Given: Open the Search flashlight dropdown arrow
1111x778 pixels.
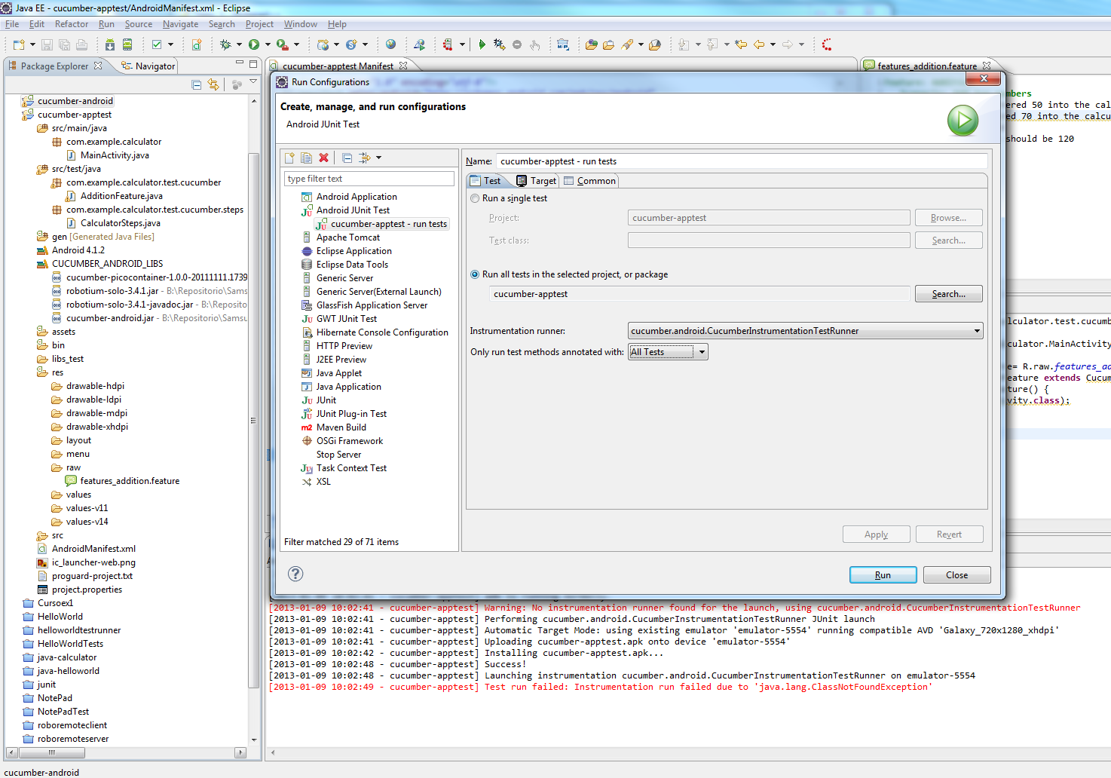Looking at the screenshot, I should pyautogui.click(x=641, y=44).
